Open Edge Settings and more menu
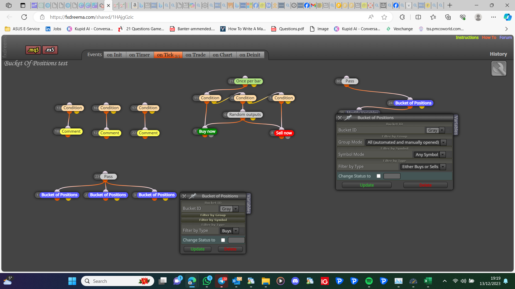The image size is (515, 289). coord(494,17)
